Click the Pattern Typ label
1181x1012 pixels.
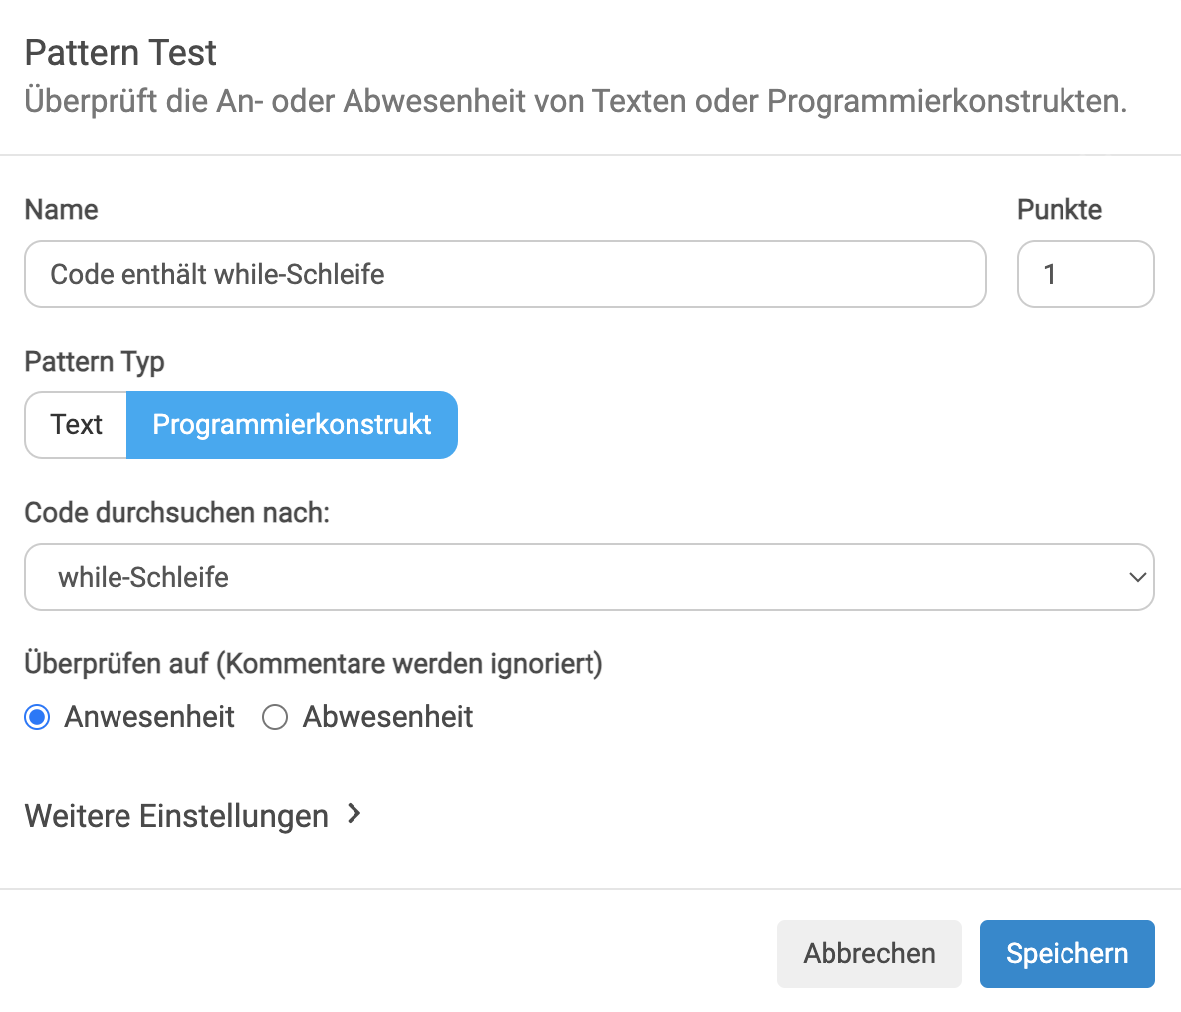coord(95,363)
